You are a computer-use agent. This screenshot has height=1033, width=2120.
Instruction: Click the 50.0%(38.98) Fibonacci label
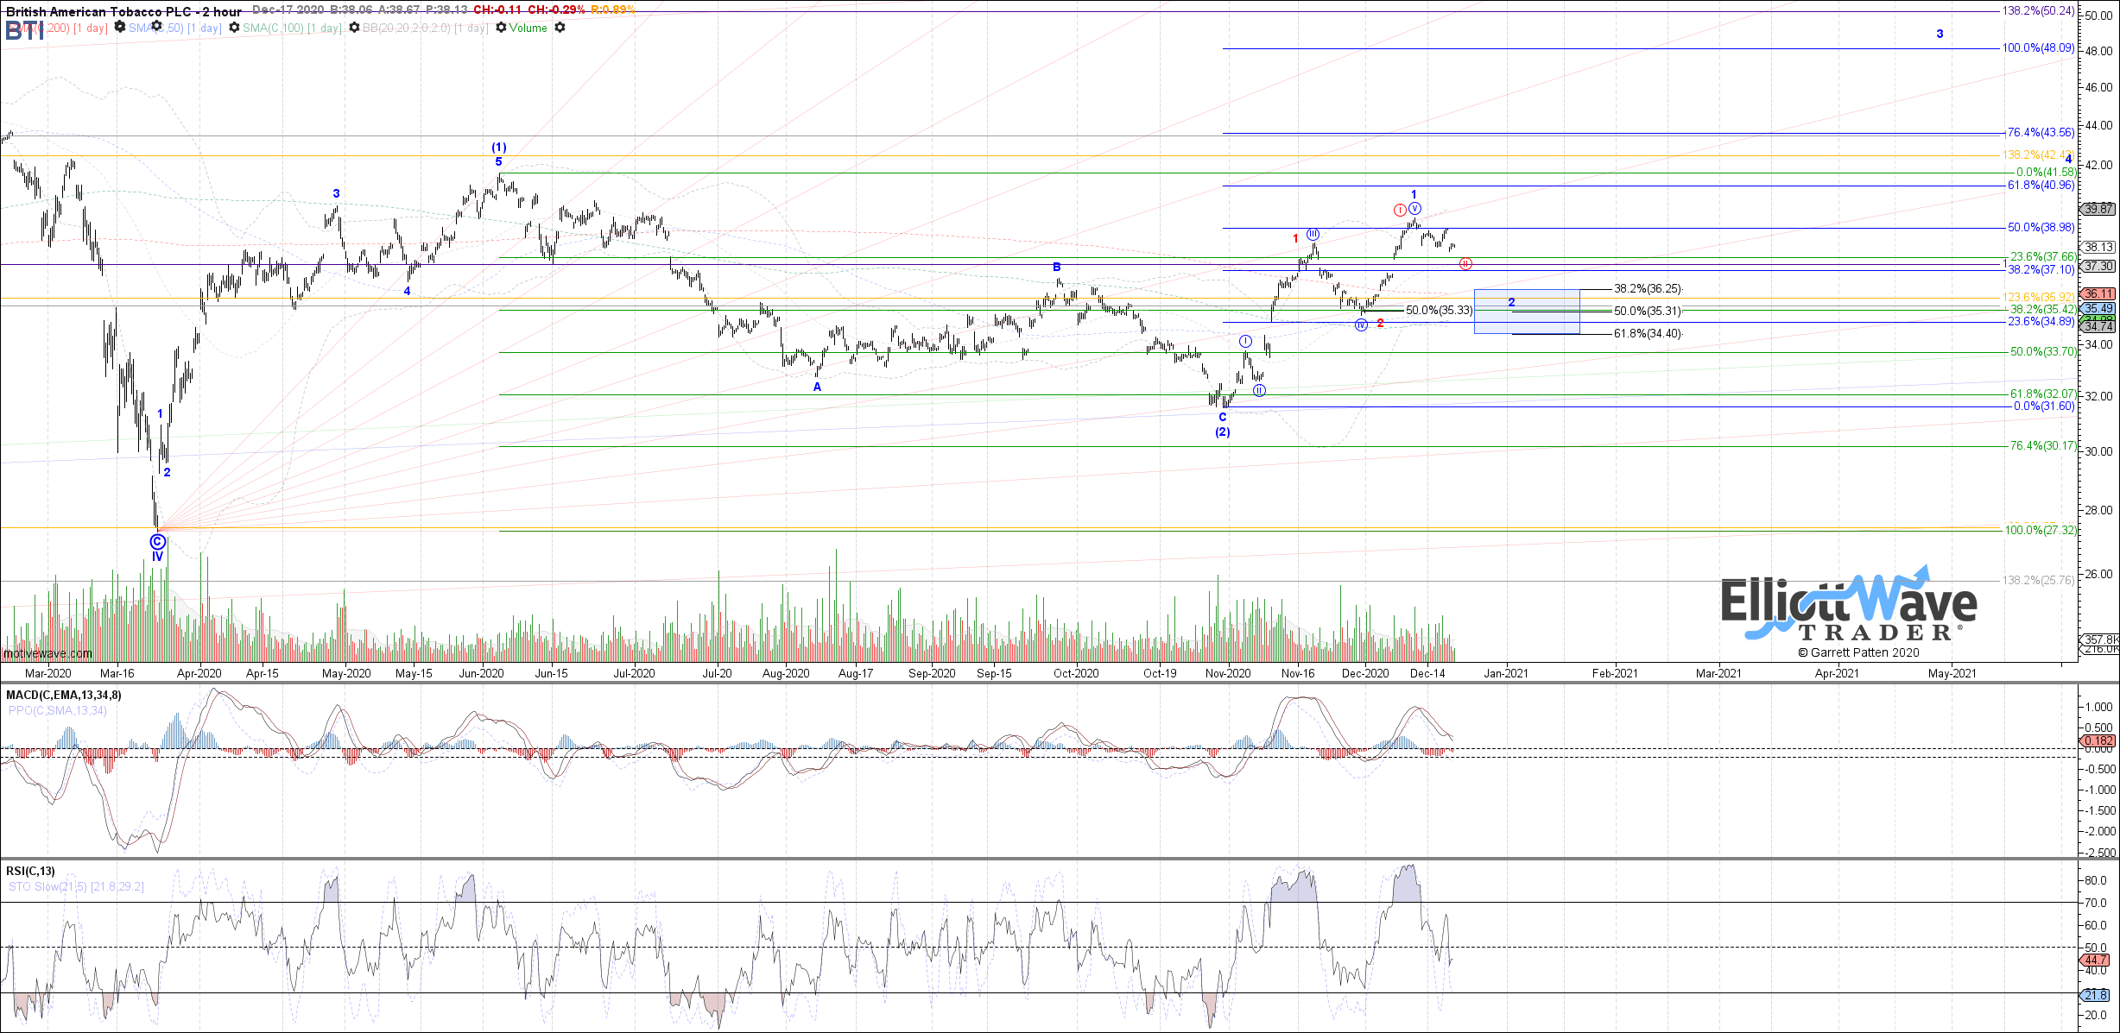click(x=2041, y=228)
